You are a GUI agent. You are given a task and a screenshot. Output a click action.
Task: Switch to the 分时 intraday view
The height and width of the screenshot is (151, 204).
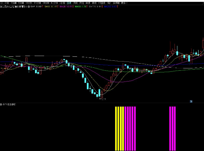(7, 3)
